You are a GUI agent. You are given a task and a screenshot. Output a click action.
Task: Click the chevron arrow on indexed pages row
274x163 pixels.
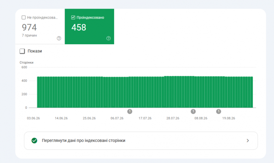(248, 141)
